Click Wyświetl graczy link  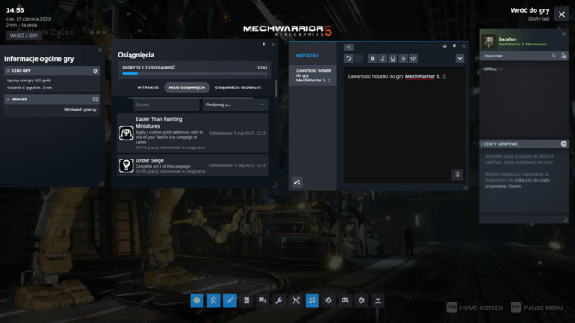click(81, 110)
